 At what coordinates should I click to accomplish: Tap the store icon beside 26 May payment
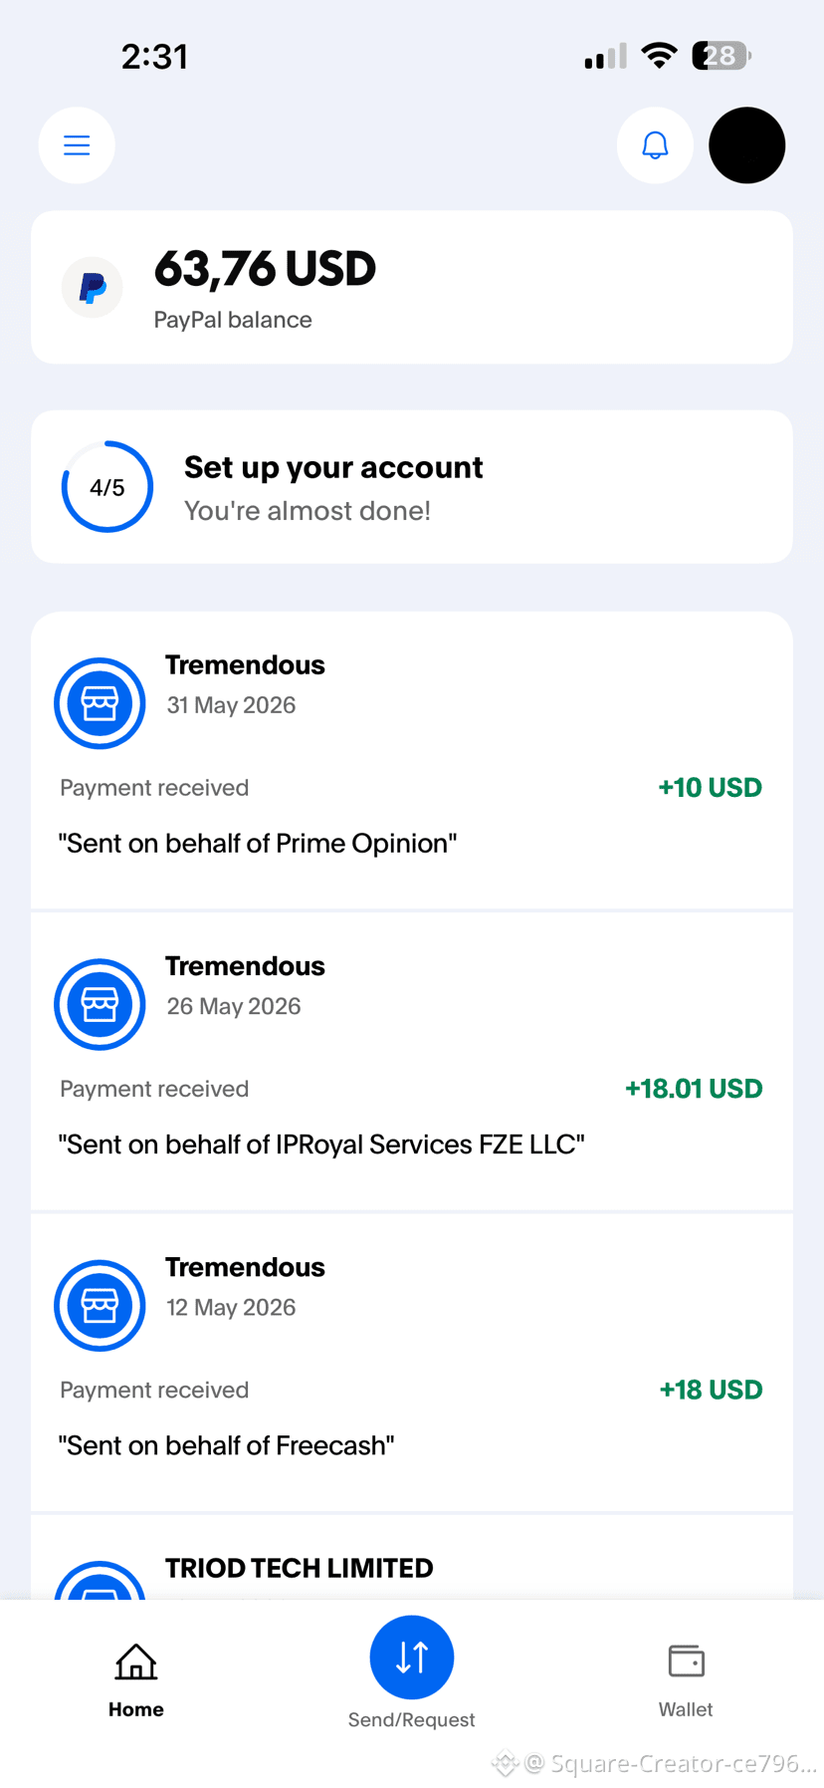[x=100, y=1004]
